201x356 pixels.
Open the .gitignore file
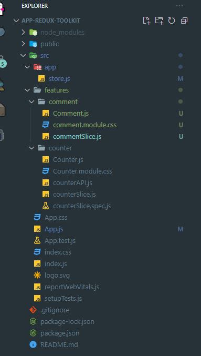click(x=55, y=310)
